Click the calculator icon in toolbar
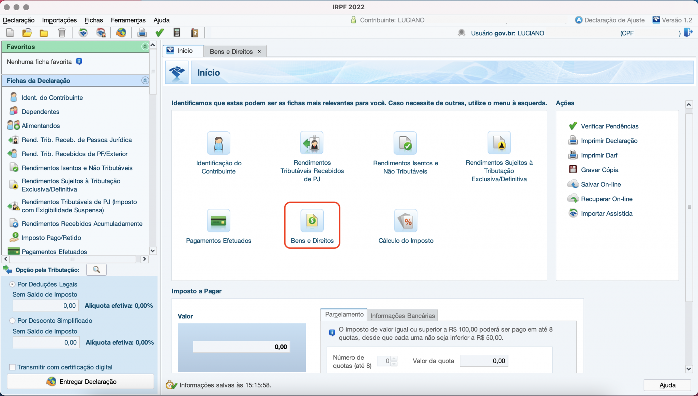The image size is (698, 396). click(177, 33)
